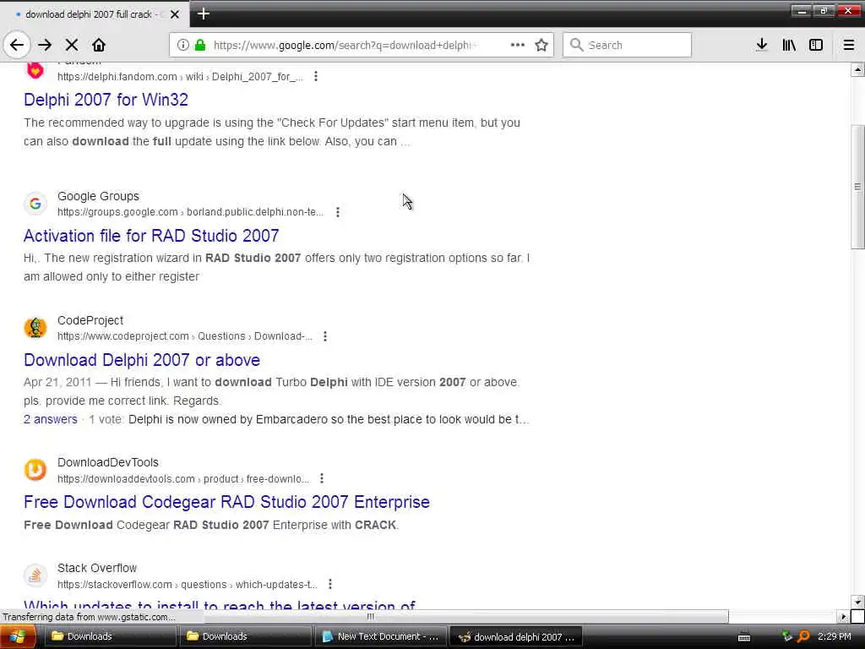Click the www.codeproject.com URL breadcrumb
Image resolution: width=865 pixels, height=649 pixels.
185,336
